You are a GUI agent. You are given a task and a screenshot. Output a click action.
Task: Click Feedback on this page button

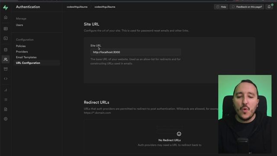pyautogui.click(x=247, y=7)
